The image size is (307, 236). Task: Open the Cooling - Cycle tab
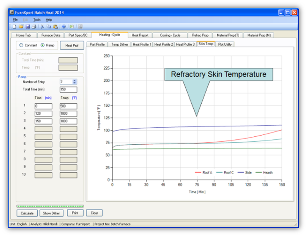[x=170, y=35]
